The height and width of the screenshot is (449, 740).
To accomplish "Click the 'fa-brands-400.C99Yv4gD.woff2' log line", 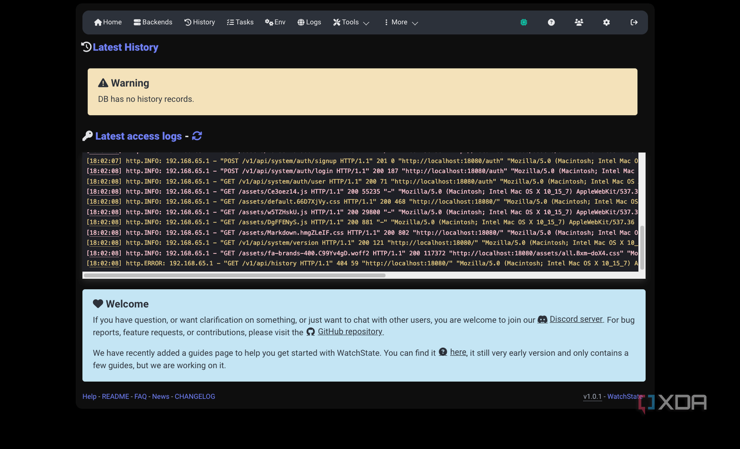I will point(362,253).
